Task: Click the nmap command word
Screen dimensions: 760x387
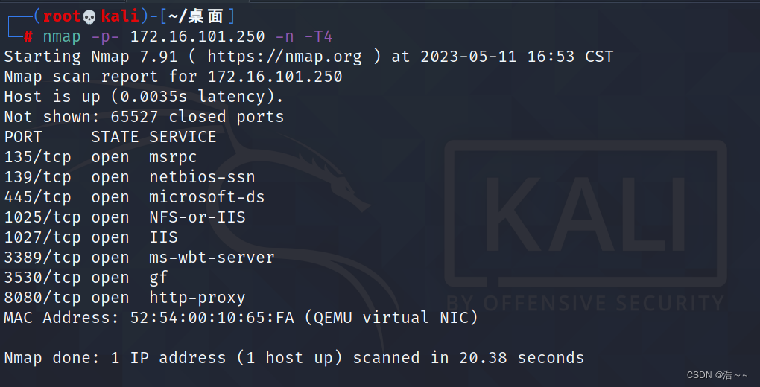Action: coord(62,36)
